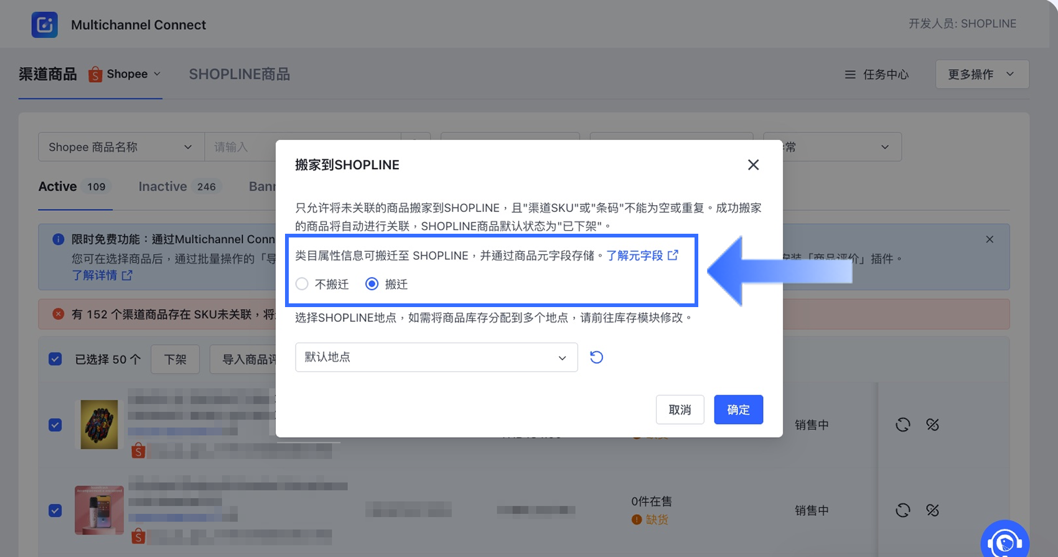Open the 任务中心 task center

(876, 75)
